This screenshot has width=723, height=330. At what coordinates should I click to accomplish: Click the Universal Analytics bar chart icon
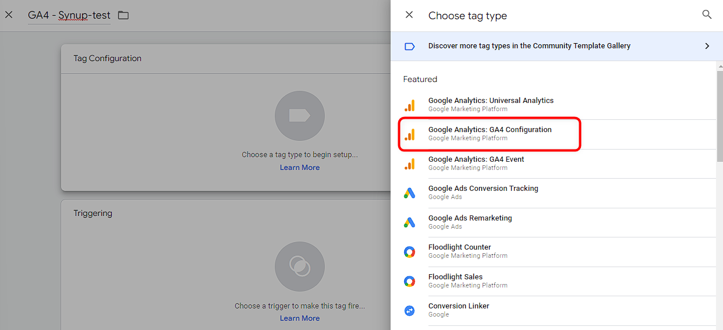click(x=410, y=105)
